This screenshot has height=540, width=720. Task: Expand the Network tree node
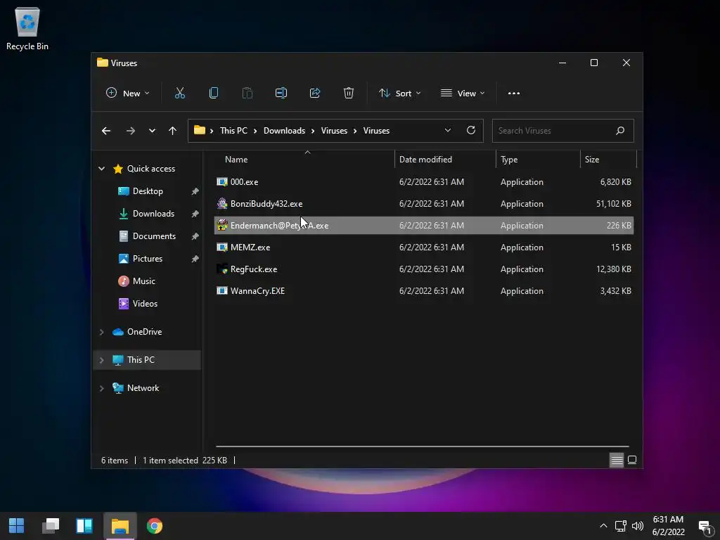click(101, 388)
